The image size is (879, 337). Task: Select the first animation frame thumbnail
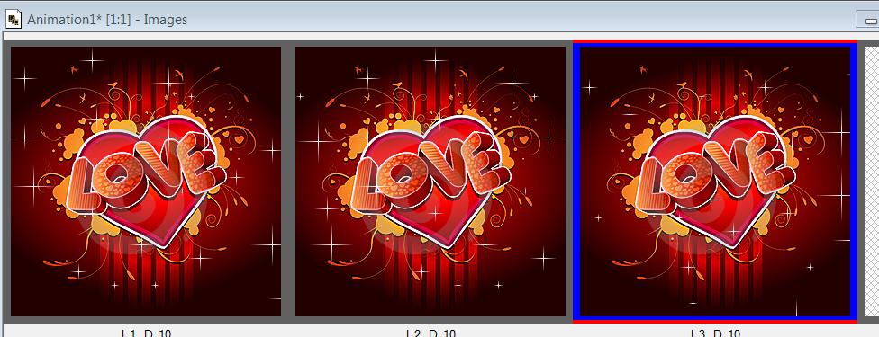pyautogui.click(x=146, y=182)
